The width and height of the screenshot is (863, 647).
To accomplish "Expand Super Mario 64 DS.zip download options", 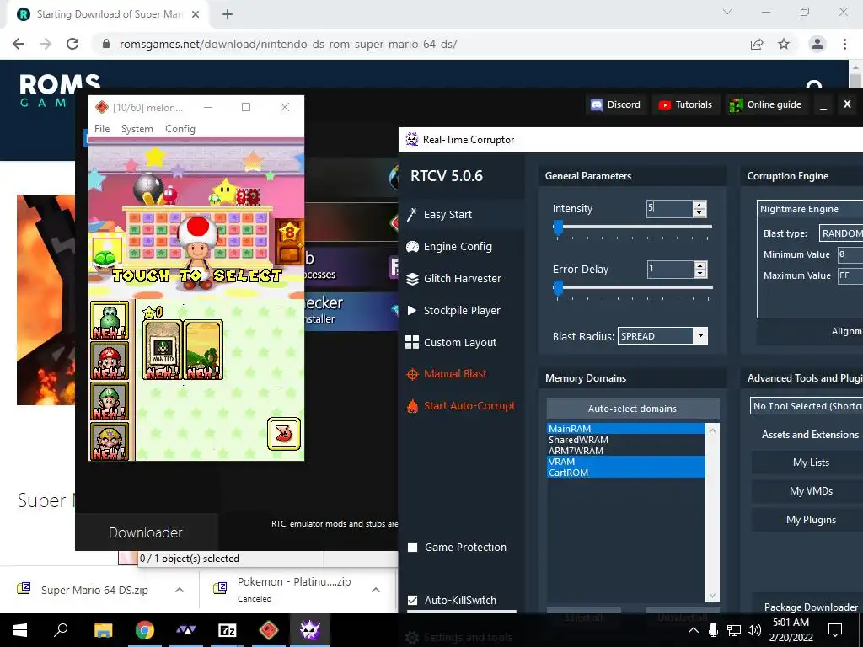I will pyautogui.click(x=180, y=590).
